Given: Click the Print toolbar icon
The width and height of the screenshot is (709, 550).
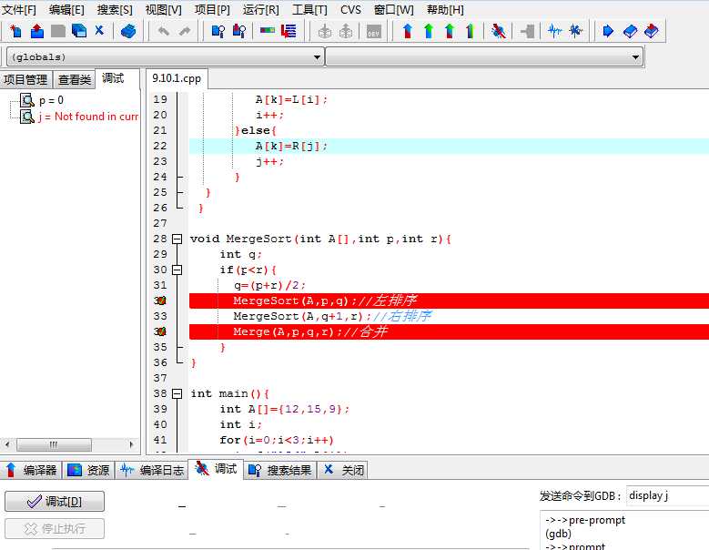Looking at the screenshot, I should point(128,31).
